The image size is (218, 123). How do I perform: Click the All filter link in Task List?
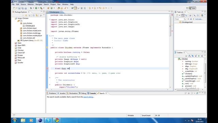[191, 19]
